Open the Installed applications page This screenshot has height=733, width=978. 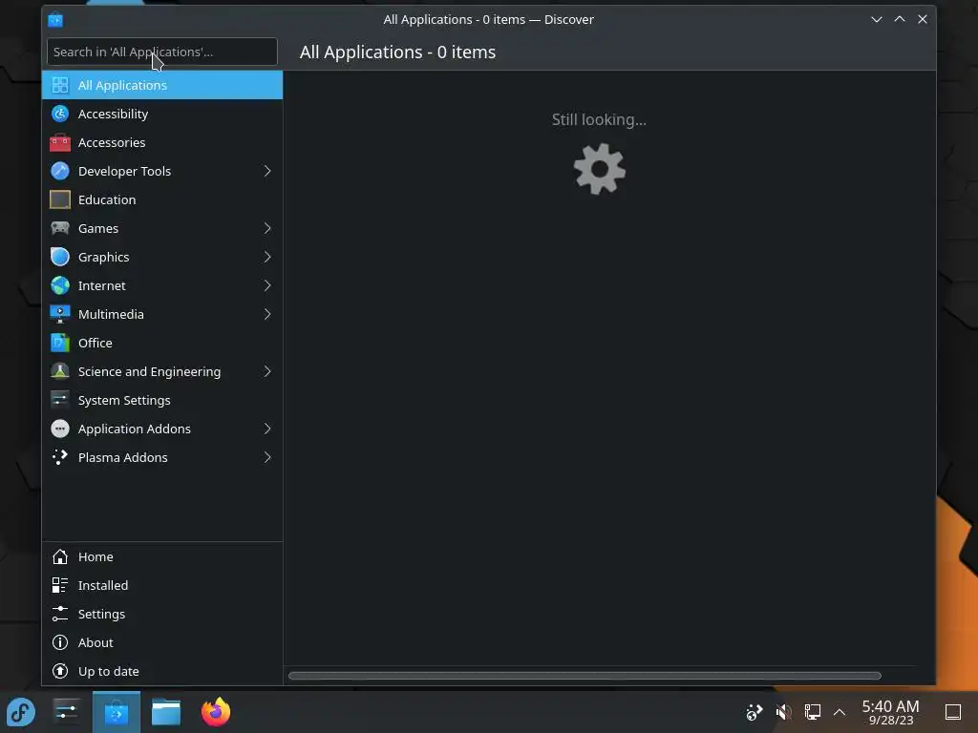162,585
